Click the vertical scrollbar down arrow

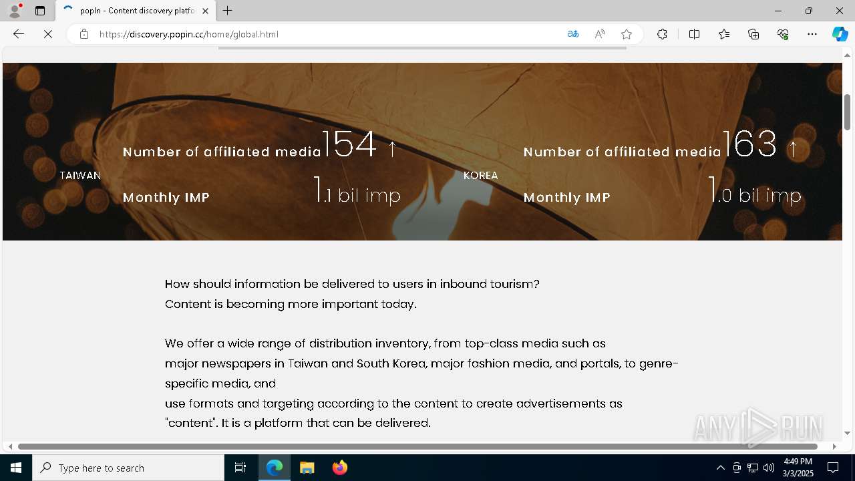[x=848, y=433]
